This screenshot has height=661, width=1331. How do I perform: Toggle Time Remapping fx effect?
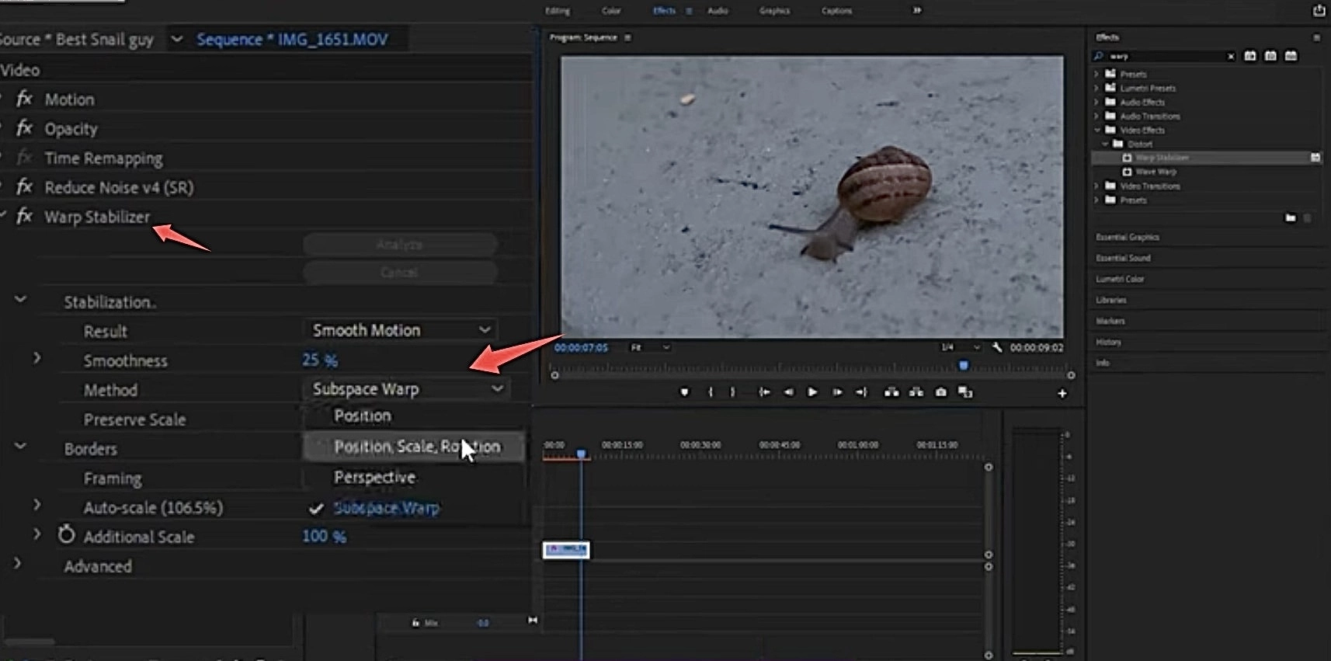(25, 158)
